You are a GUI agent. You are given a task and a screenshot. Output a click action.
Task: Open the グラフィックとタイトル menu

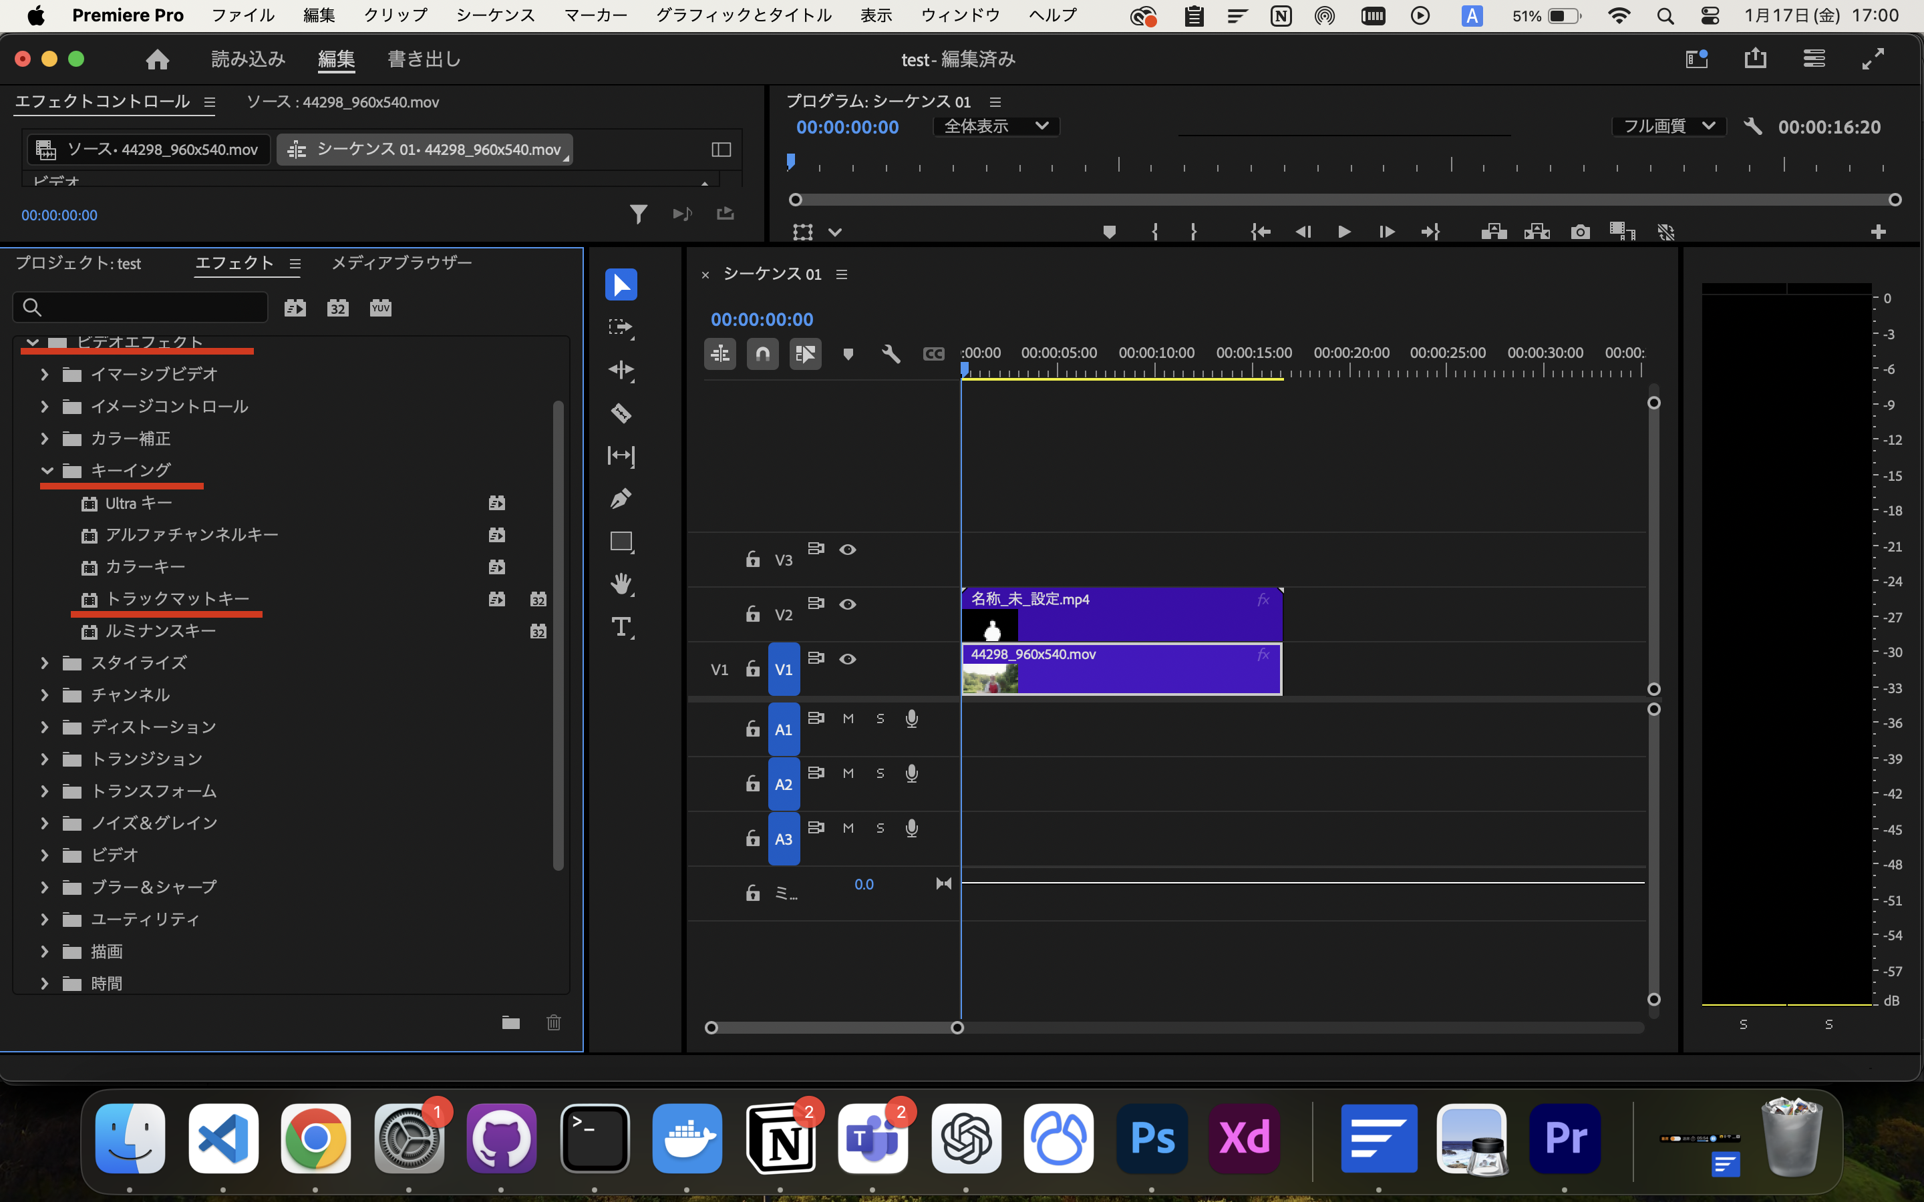[744, 15]
